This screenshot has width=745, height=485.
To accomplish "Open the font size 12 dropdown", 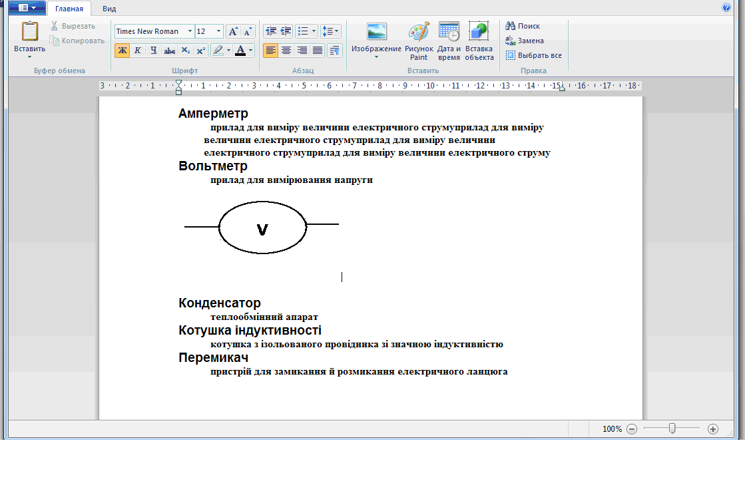I will [218, 31].
